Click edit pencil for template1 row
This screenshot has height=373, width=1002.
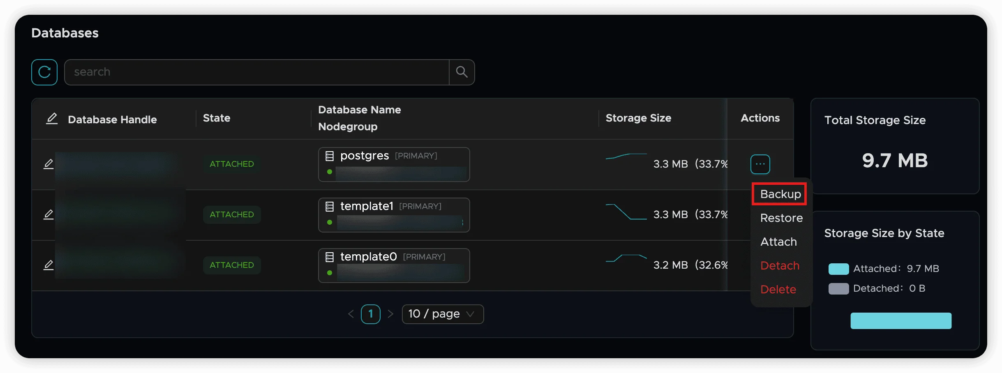coord(48,214)
